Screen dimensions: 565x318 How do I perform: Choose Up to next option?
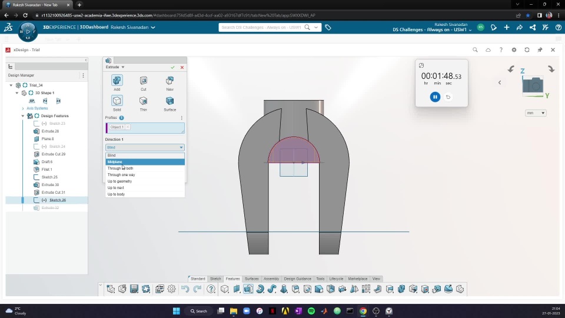pyautogui.click(x=145, y=188)
